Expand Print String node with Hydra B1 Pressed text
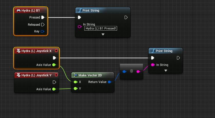The height and width of the screenshot is (118, 215). point(103,34)
